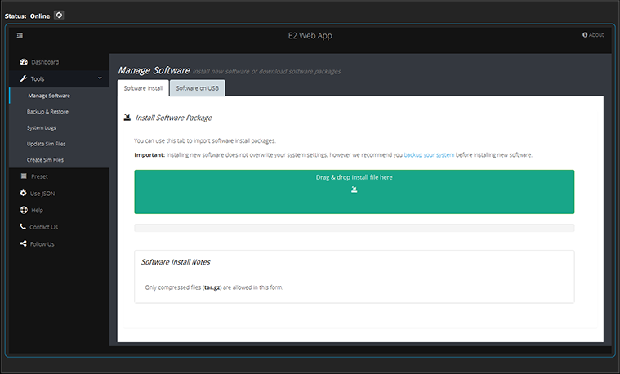
Task: Click the 'Install Software Package' heading text
Action: pyautogui.click(x=174, y=118)
